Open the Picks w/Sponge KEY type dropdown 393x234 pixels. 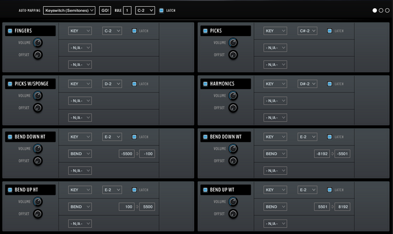(x=80, y=84)
